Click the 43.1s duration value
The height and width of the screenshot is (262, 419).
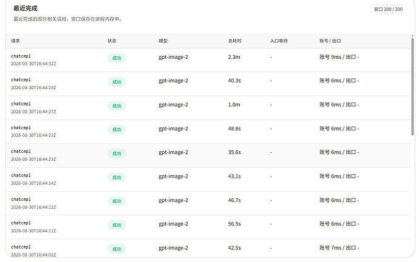234,176
